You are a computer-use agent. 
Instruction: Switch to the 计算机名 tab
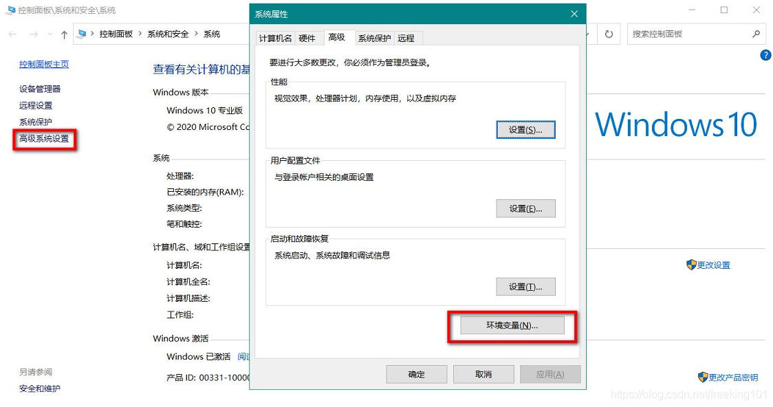pos(275,38)
